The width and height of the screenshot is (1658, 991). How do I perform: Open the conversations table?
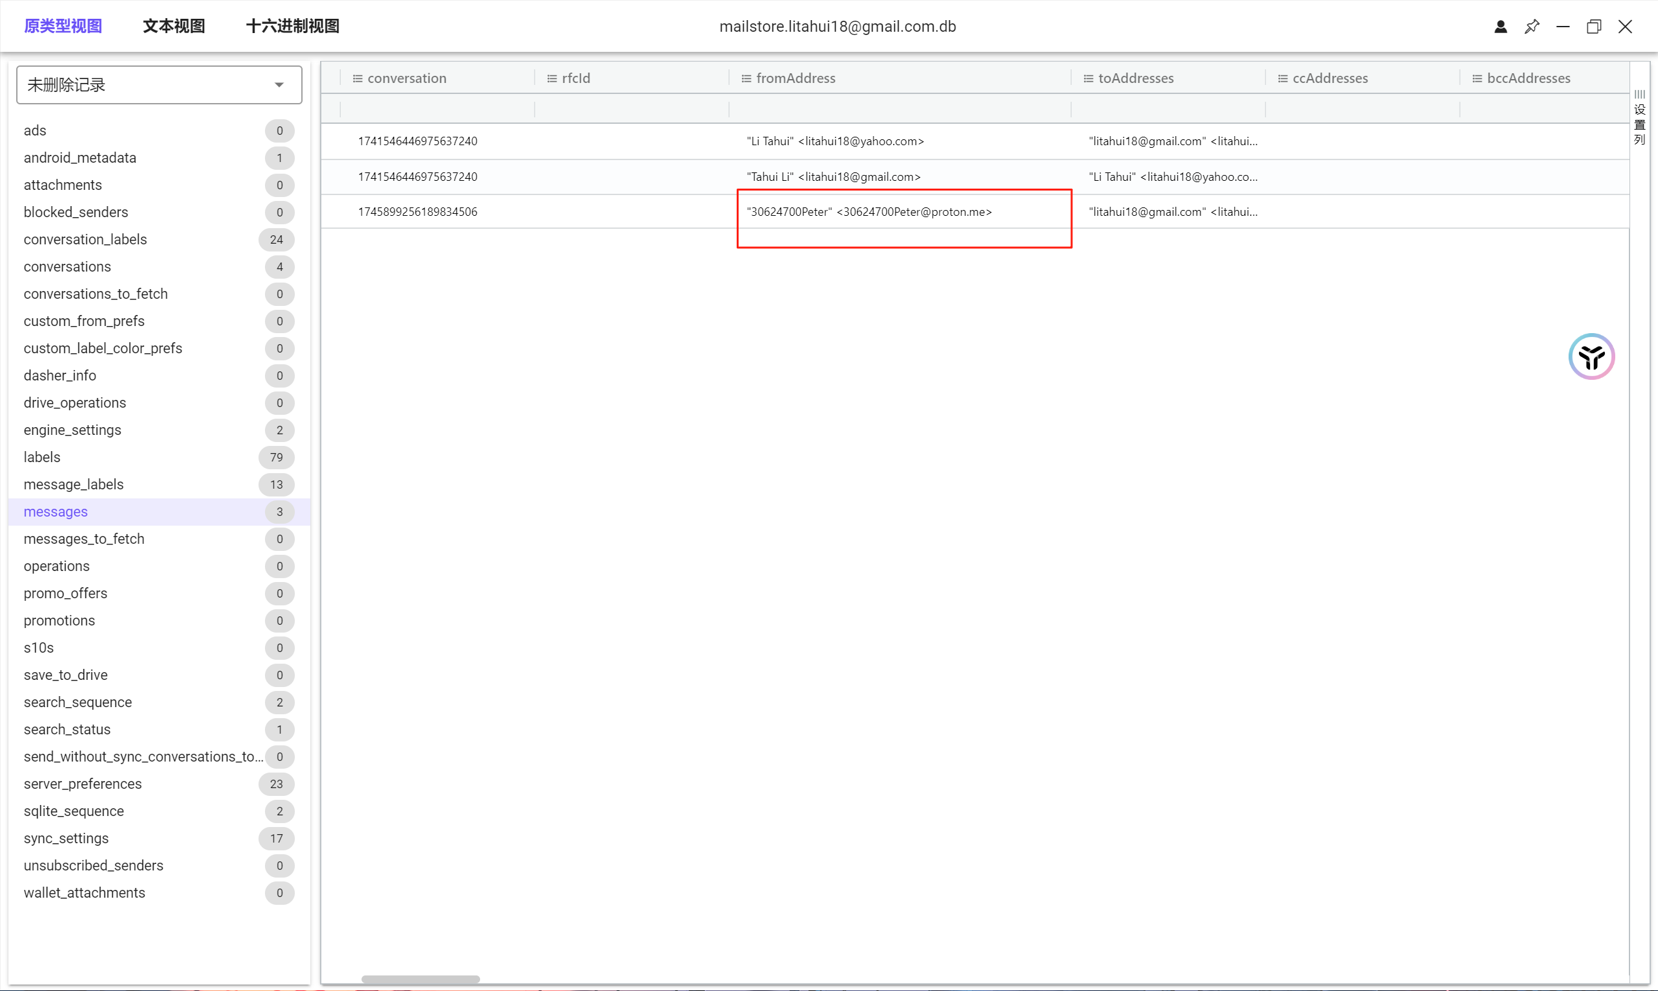[x=67, y=267]
